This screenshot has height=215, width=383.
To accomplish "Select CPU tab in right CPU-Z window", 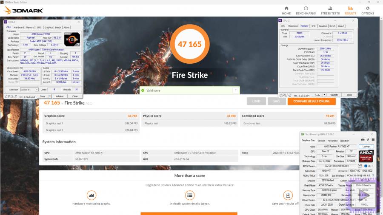I will pos(283,26).
